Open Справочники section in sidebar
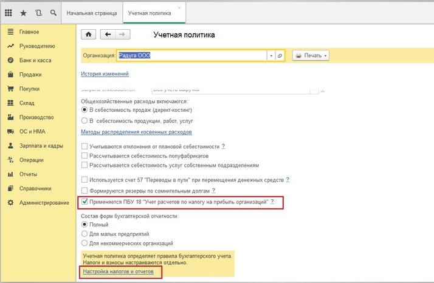Viewport: 434px width, 283px height. click(x=35, y=188)
